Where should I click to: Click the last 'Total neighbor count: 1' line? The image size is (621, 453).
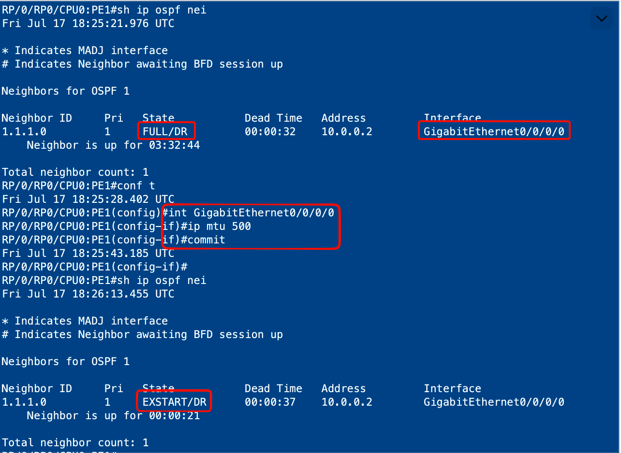[75, 442]
